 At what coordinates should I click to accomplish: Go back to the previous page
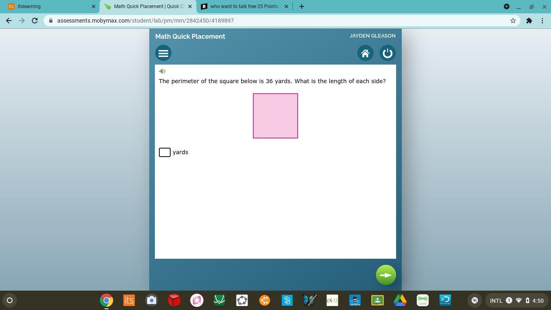pyautogui.click(x=9, y=21)
